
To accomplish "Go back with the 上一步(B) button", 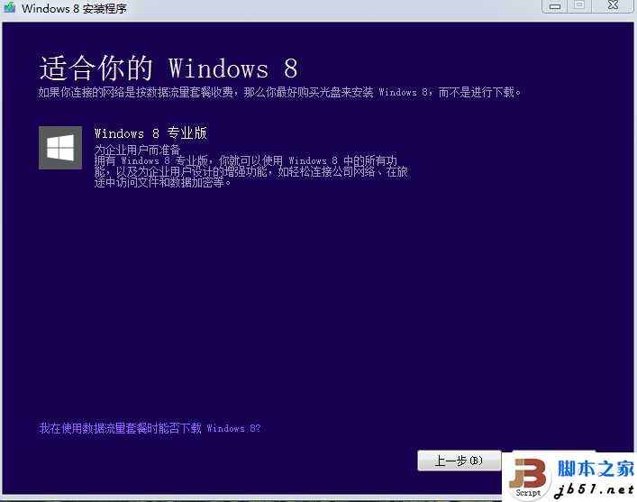I will click(x=460, y=461).
